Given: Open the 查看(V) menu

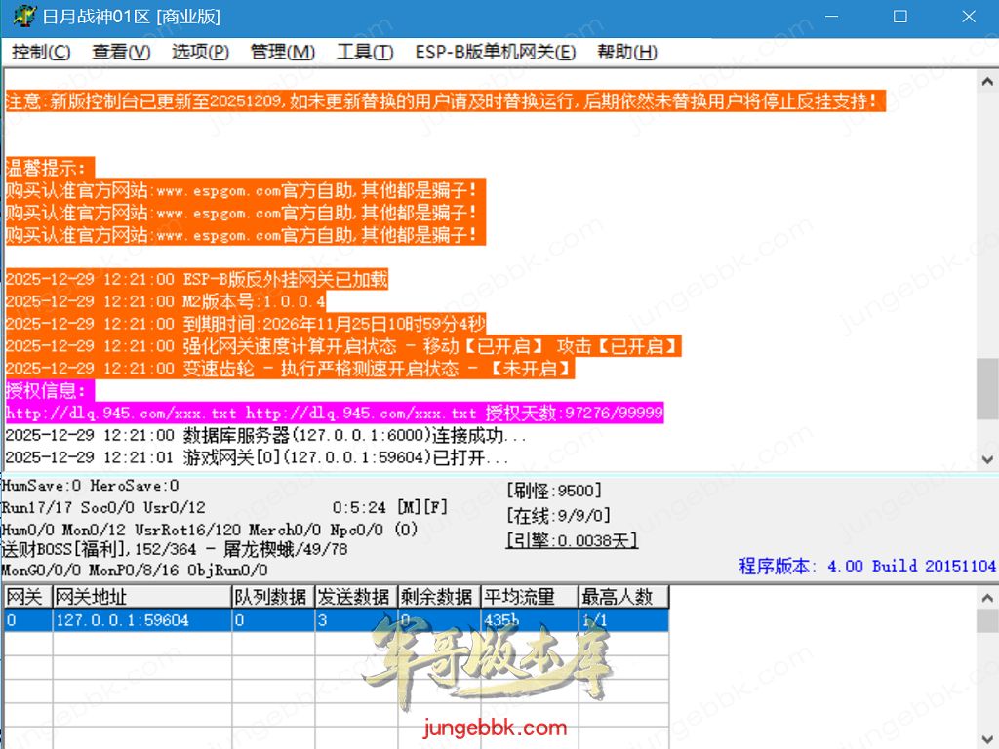Looking at the screenshot, I should 121,52.
